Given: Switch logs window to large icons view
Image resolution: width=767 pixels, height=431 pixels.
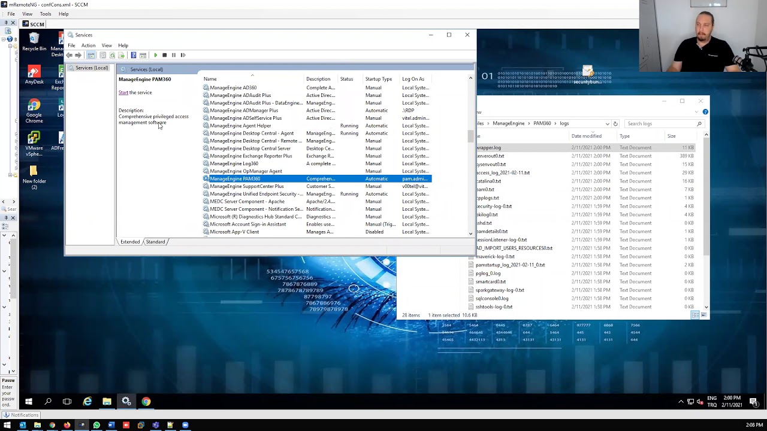Looking at the screenshot, I should pos(704,315).
